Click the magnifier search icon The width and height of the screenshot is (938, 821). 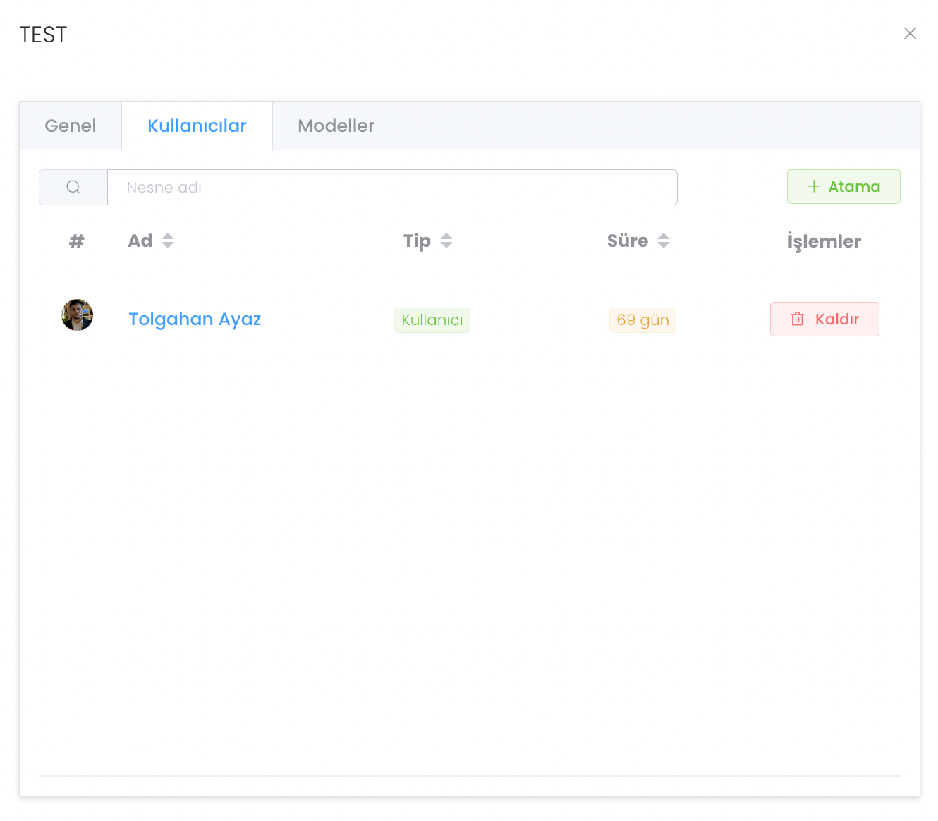73,187
